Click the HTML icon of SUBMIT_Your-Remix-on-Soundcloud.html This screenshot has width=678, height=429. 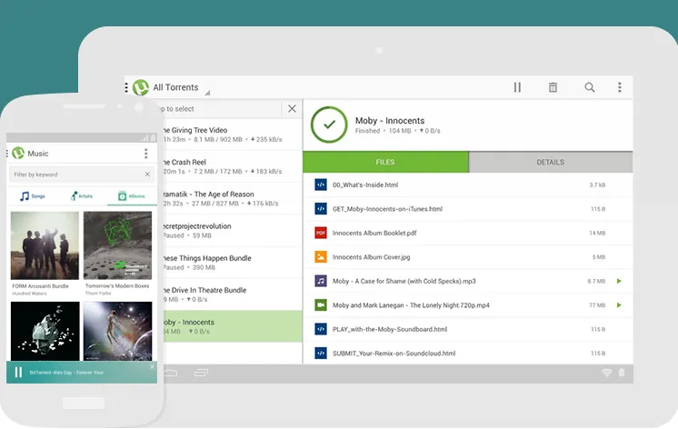[321, 353]
